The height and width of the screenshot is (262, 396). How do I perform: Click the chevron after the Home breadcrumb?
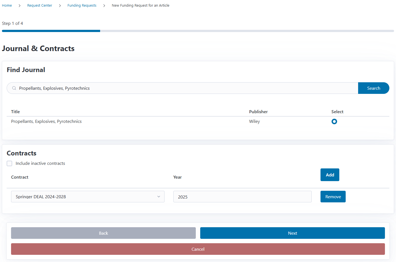pos(20,6)
